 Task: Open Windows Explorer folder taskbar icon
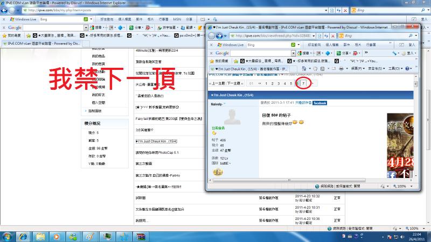tap(40, 237)
